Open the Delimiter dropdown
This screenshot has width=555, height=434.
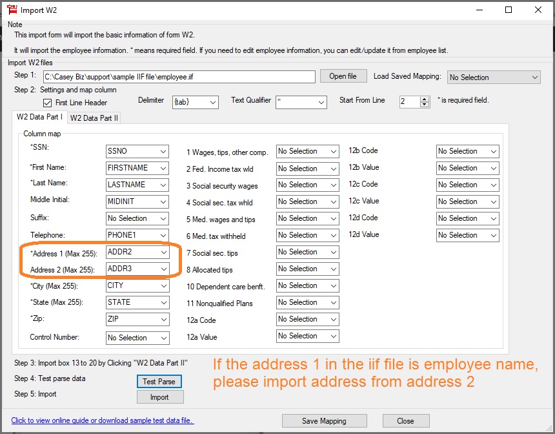[x=195, y=102]
